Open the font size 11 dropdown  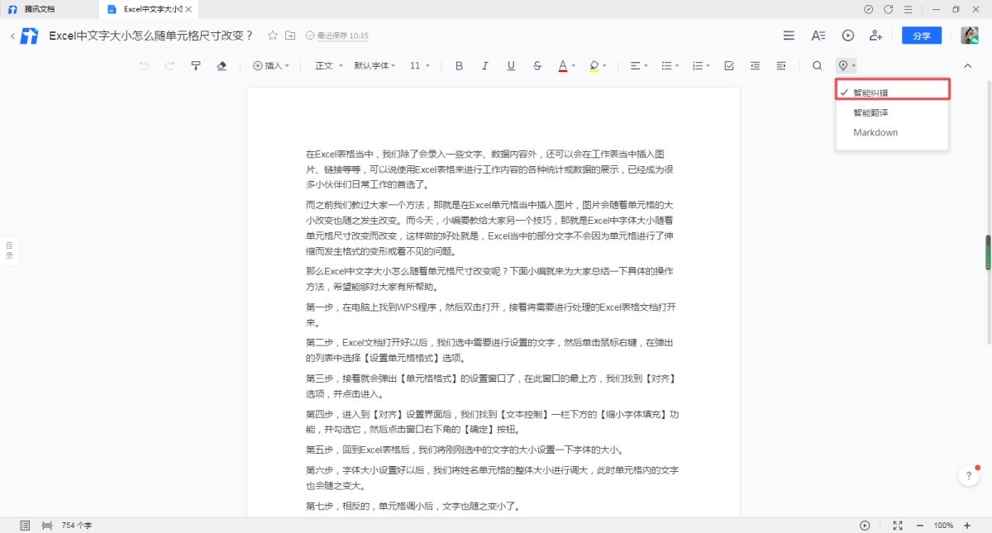point(419,65)
